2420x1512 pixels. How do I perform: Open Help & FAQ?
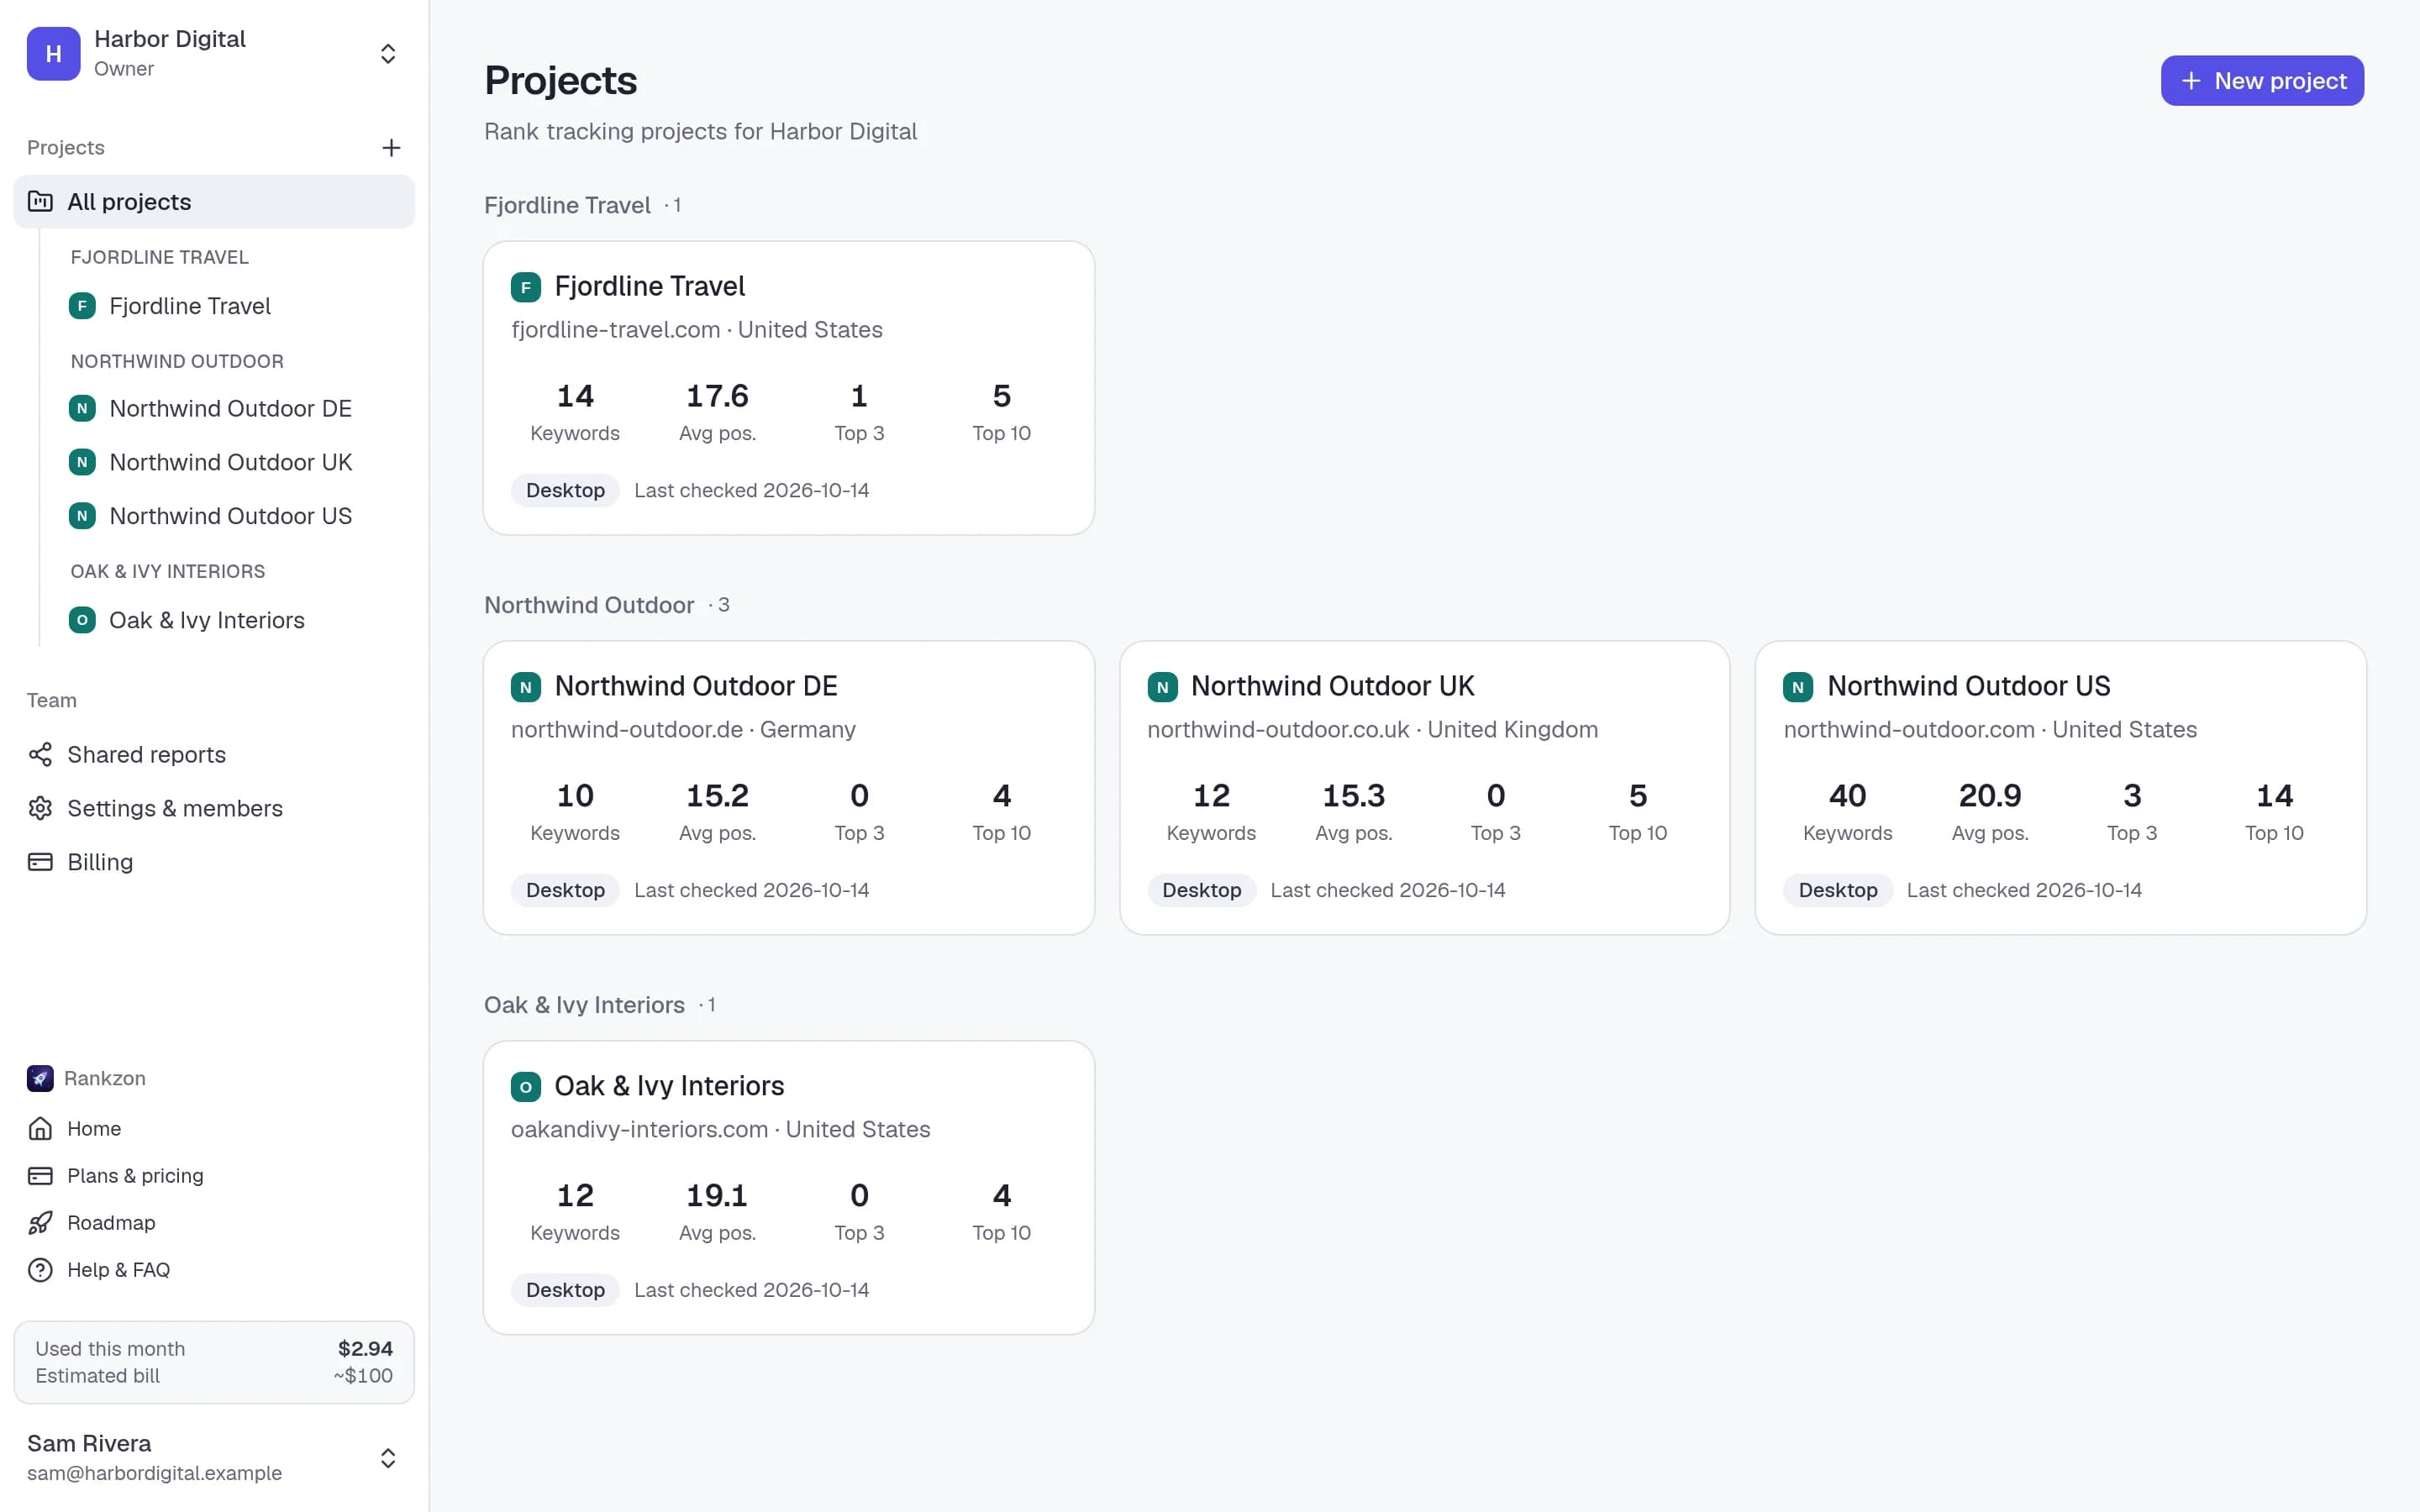(118, 1270)
